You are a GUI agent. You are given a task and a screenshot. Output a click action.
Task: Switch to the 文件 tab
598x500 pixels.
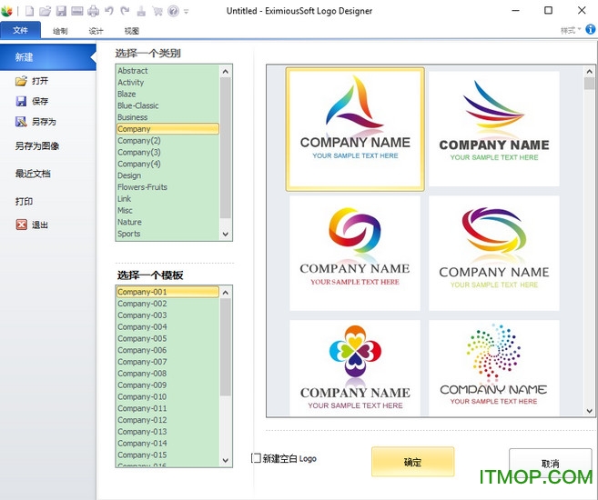tap(20, 30)
